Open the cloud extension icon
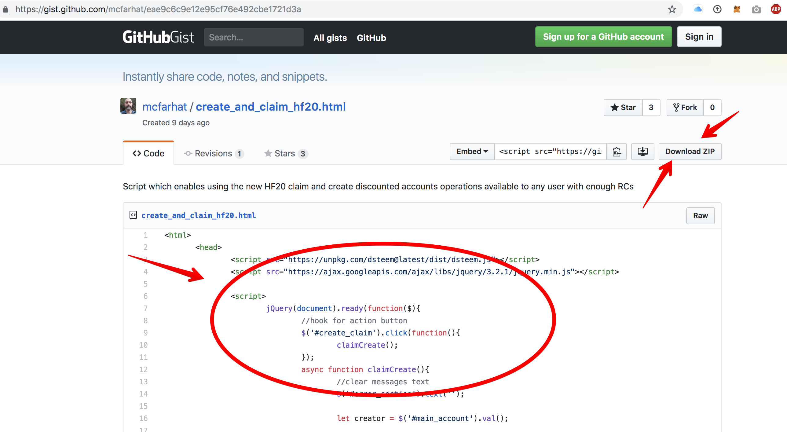The image size is (787, 432). pyautogui.click(x=698, y=9)
